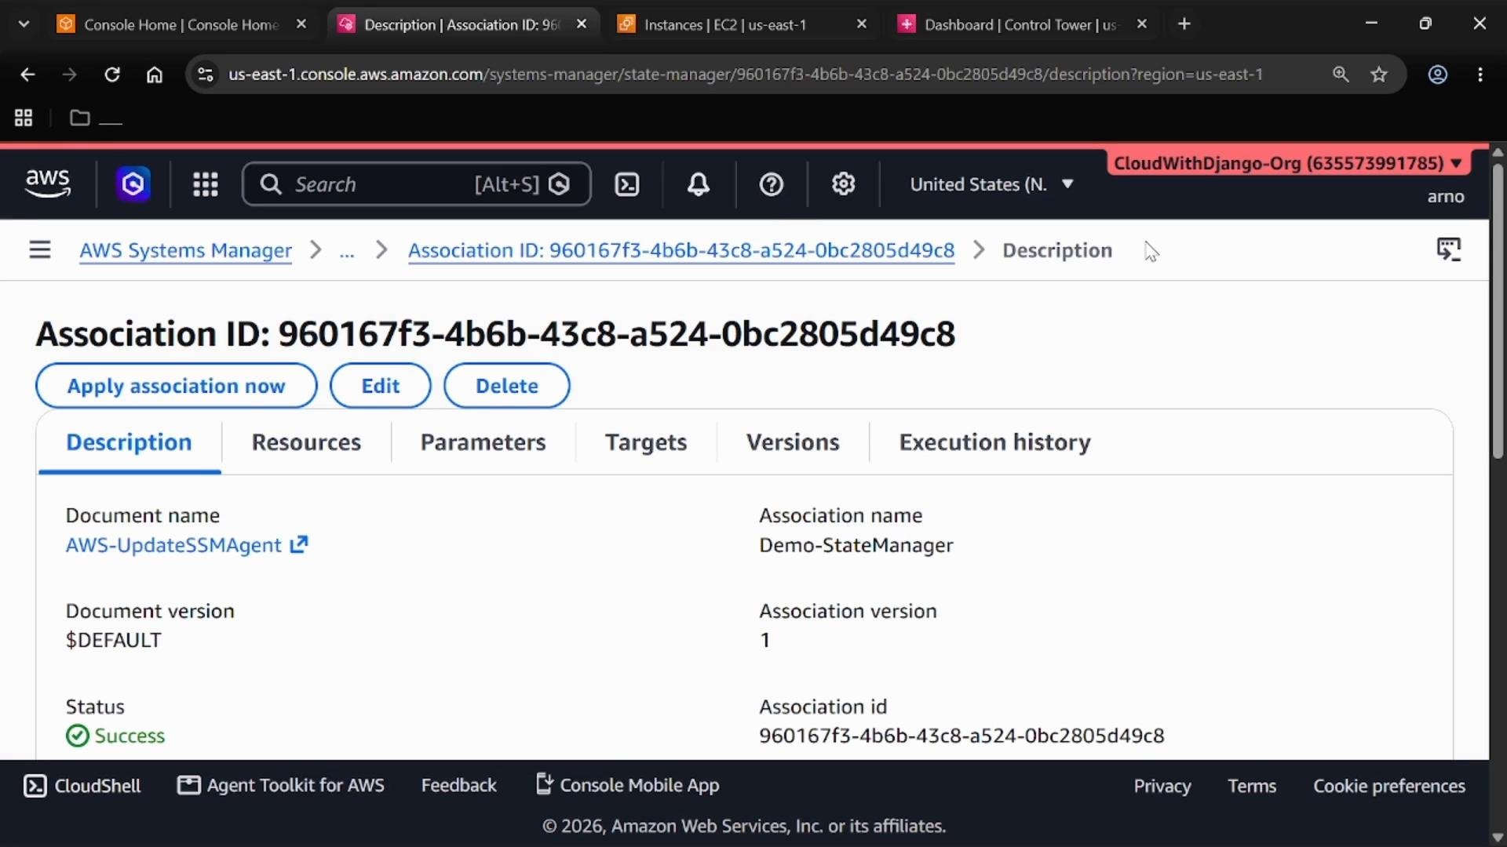Bookmark this page with the star icon

coord(1379,75)
